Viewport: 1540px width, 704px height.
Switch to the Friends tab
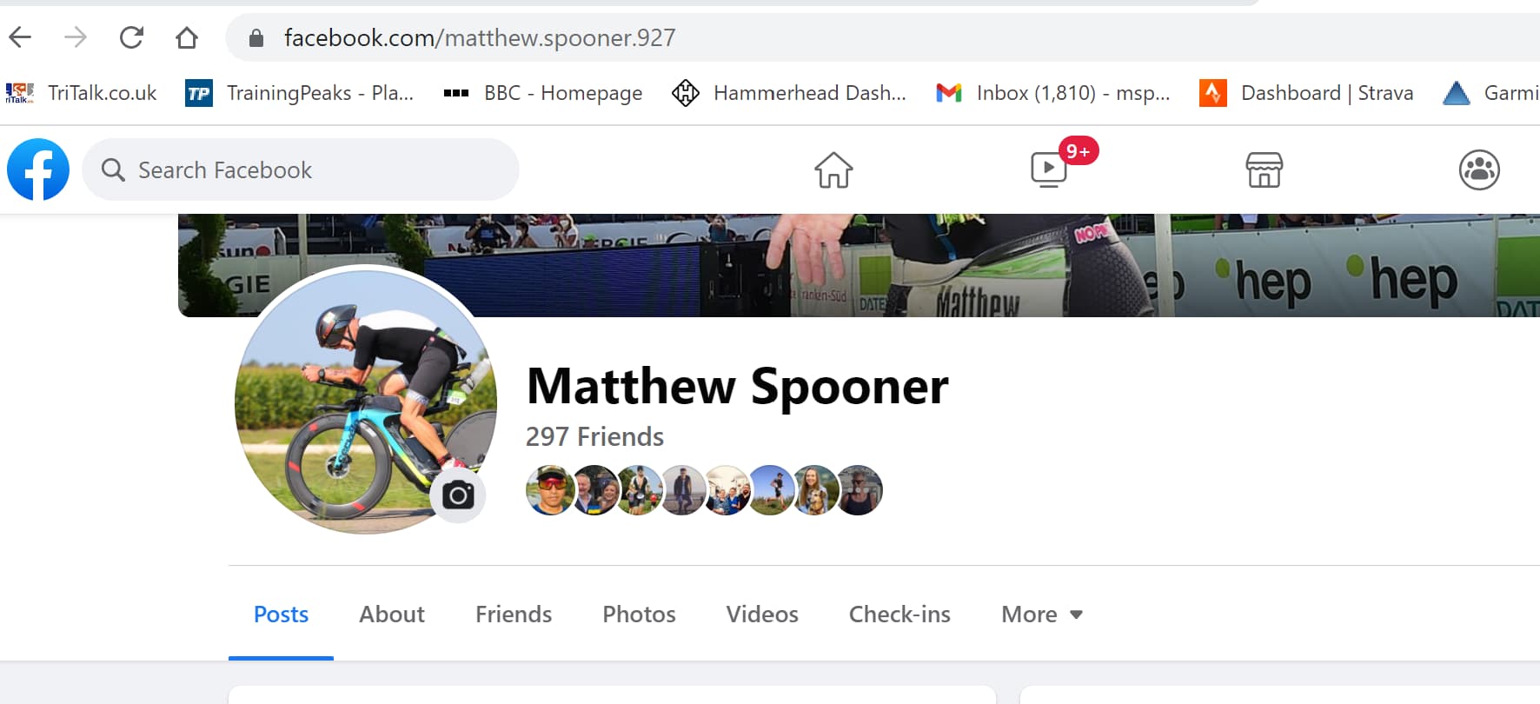point(514,614)
